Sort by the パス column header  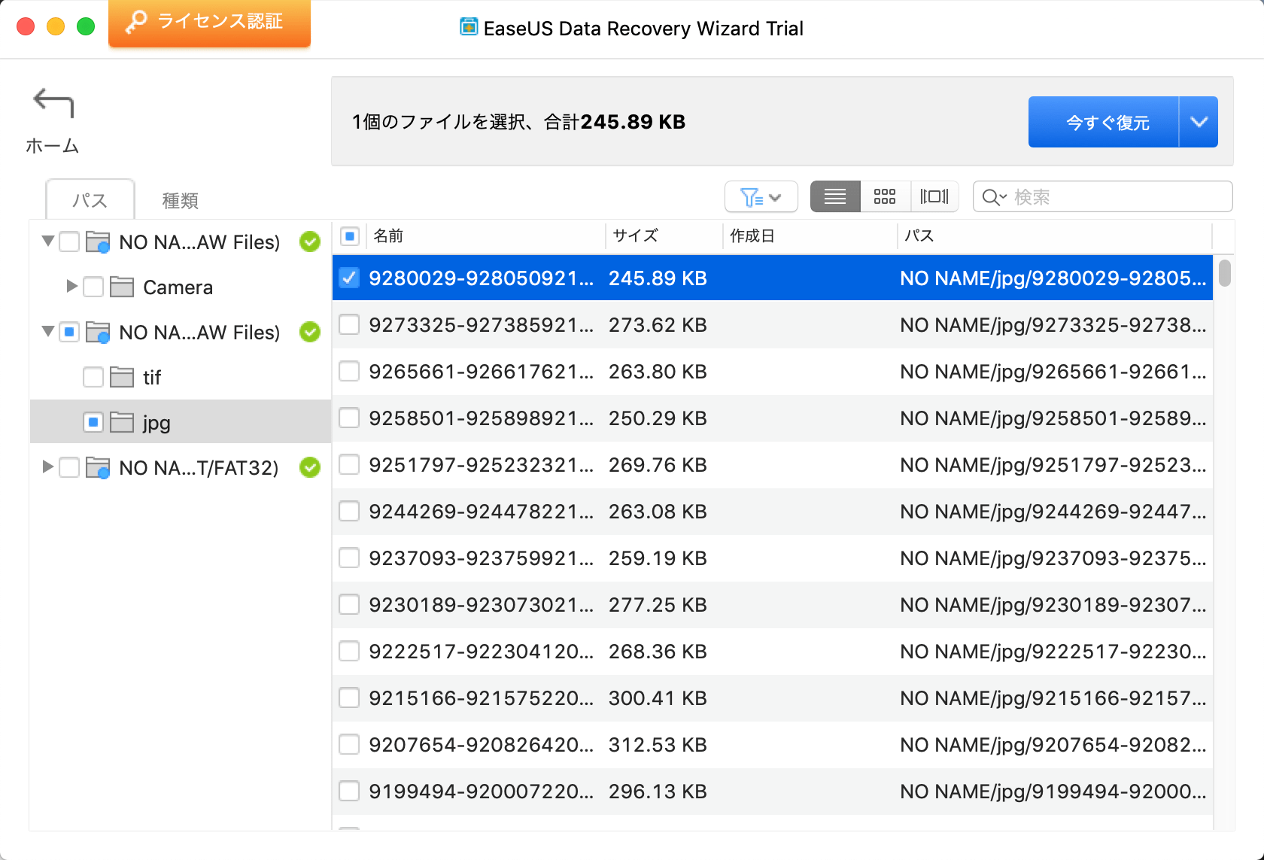pyautogui.click(x=1055, y=236)
